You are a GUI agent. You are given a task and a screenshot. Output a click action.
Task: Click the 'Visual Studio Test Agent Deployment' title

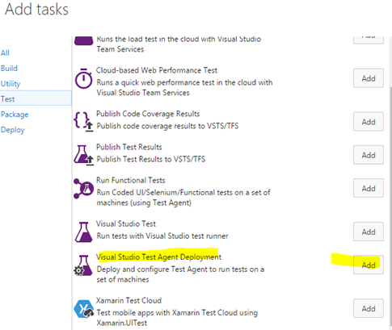[158, 257]
